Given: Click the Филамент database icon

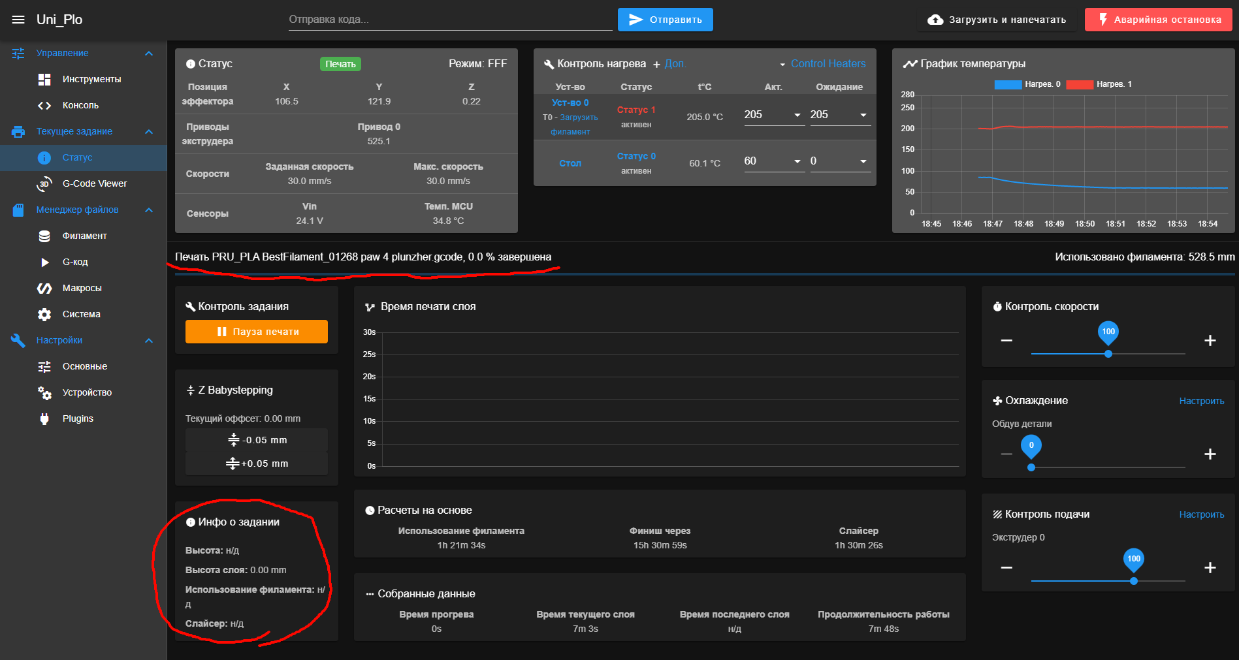Looking at the screenshot, I should pyautogui.click(x=44, y=236).
